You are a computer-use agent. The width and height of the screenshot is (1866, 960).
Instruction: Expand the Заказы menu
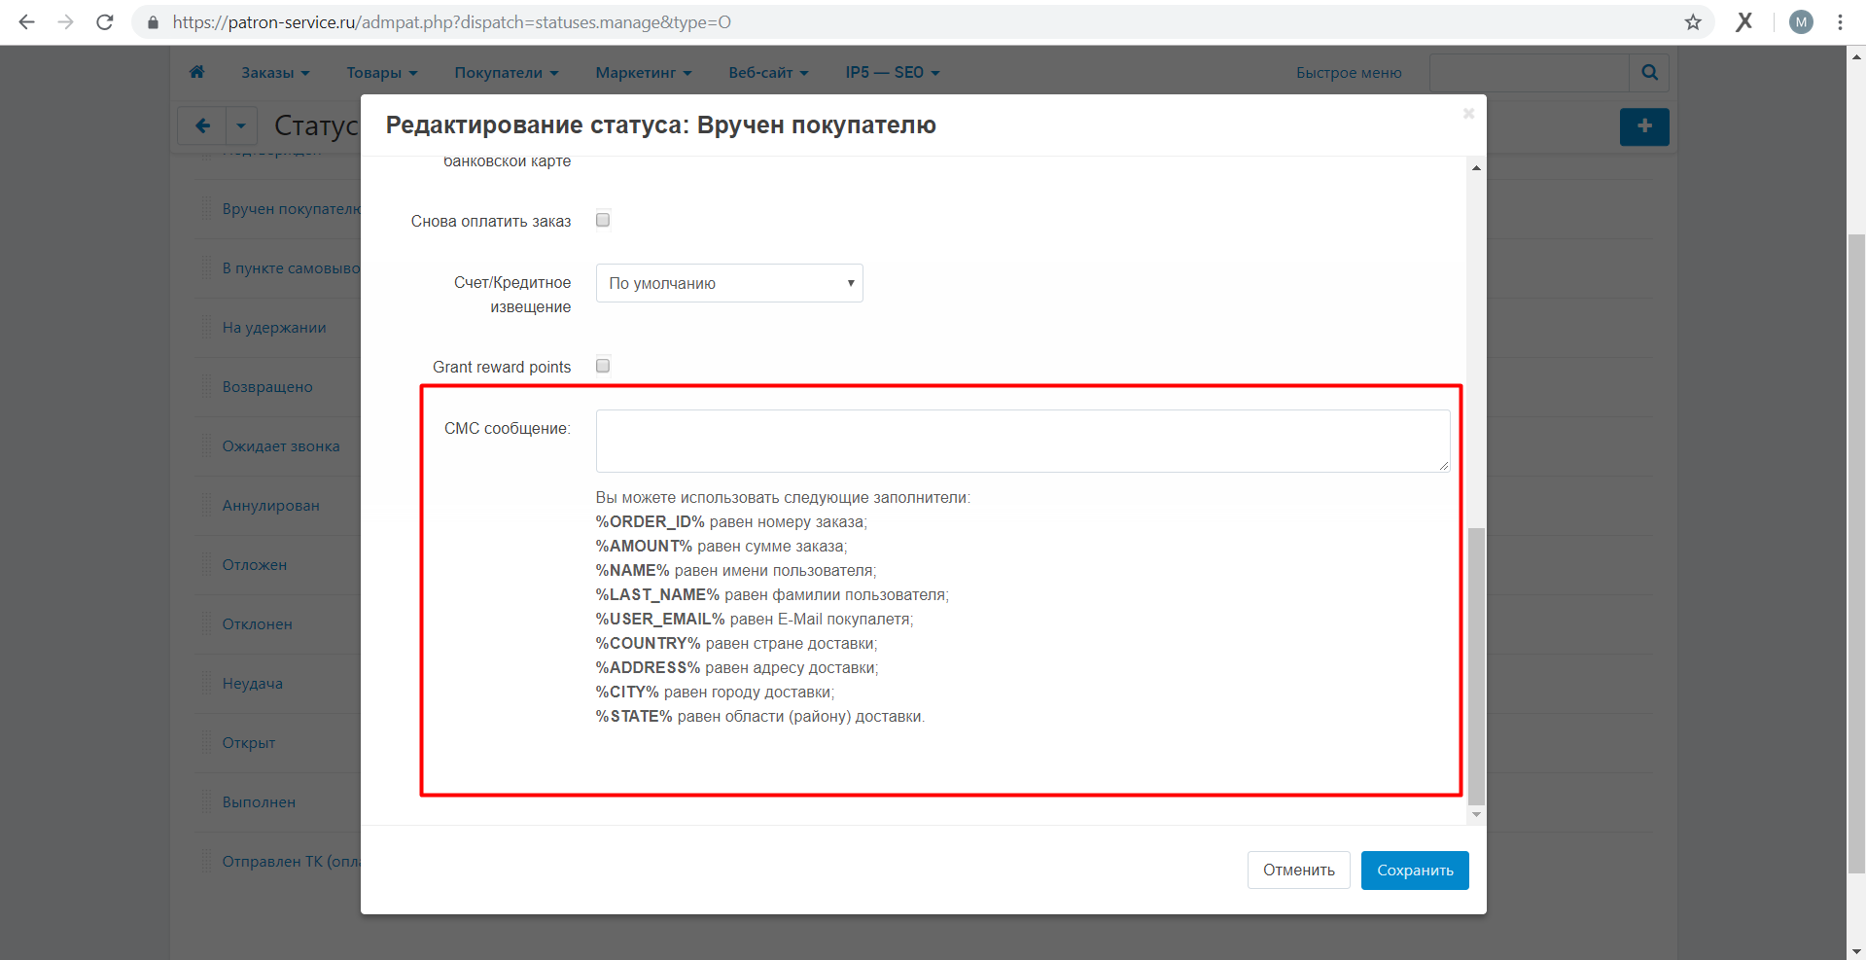pos(275,73)
